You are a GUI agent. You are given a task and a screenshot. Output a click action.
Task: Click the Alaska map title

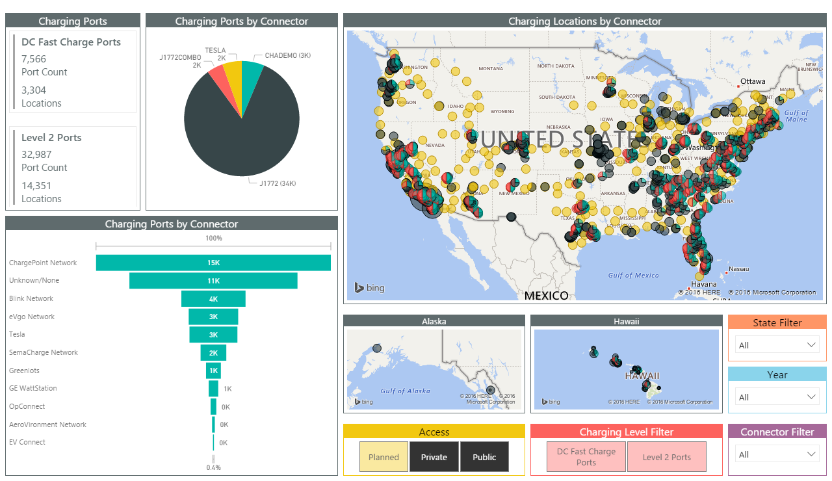[434, 321]
